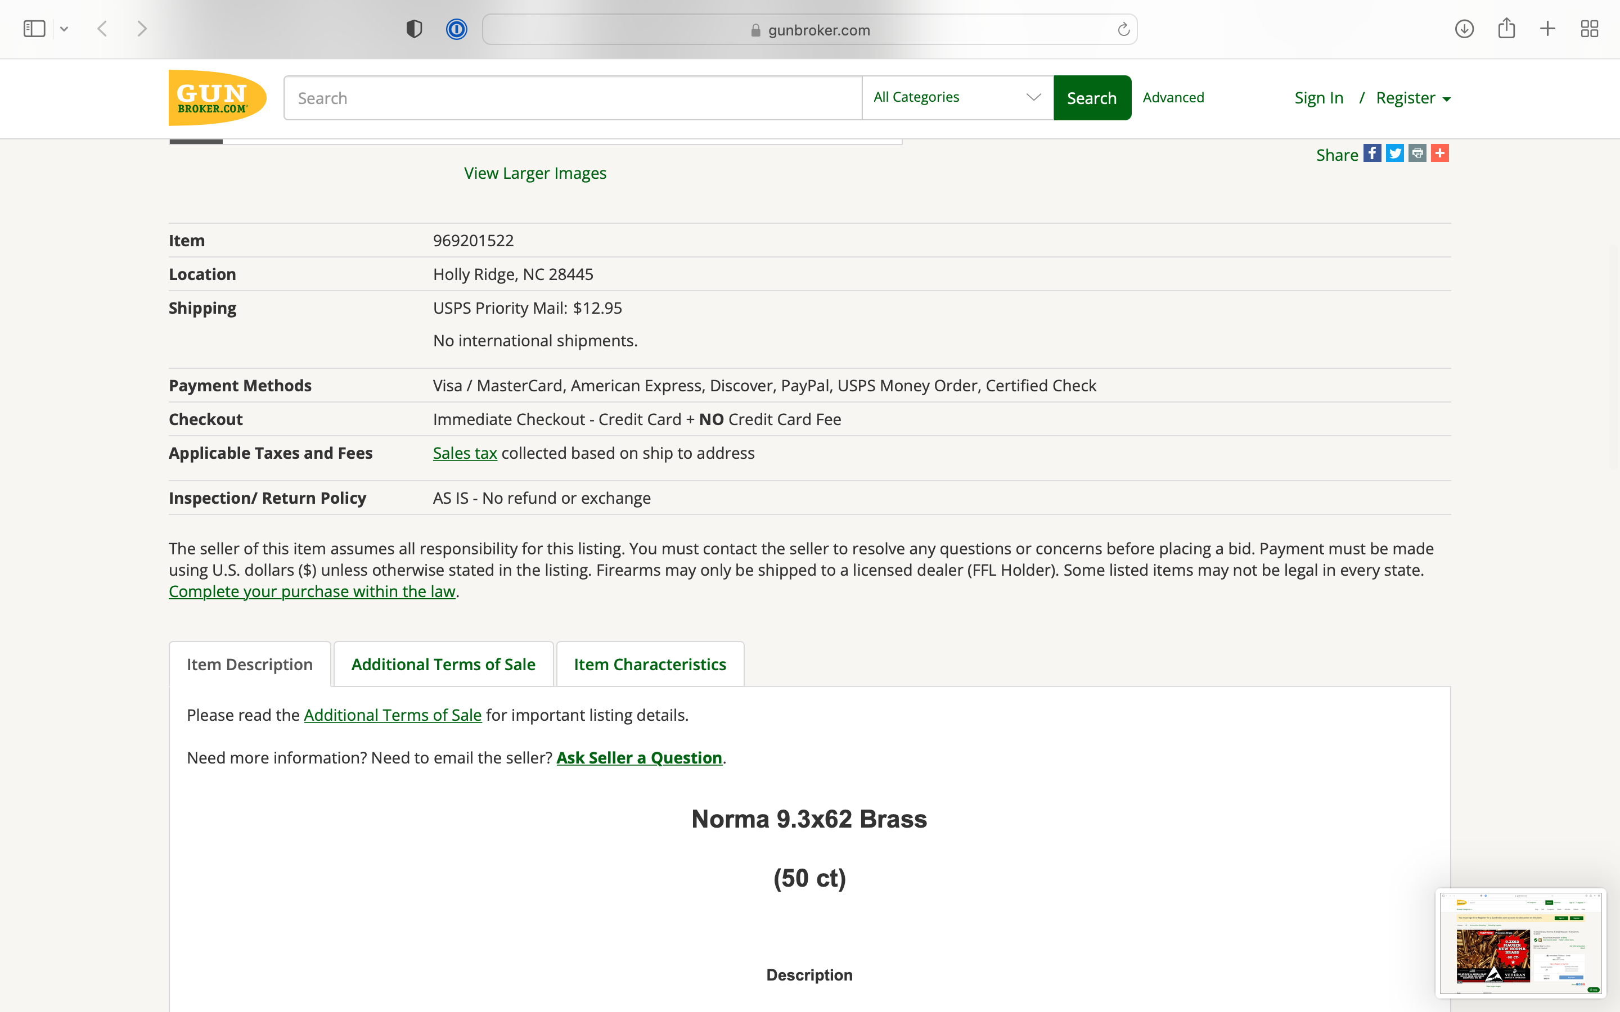Click USPS Priority Mail: $12.95 text
Image resolution: width=1620 pixels, height=1012 pixels.
click(528, 308)
